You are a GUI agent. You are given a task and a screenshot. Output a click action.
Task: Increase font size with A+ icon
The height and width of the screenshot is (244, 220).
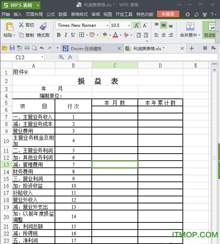pyautogui.click(x=137, y=25)
